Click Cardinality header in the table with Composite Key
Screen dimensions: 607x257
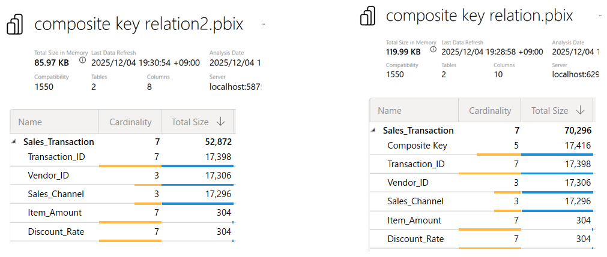[x=490, y=111]
